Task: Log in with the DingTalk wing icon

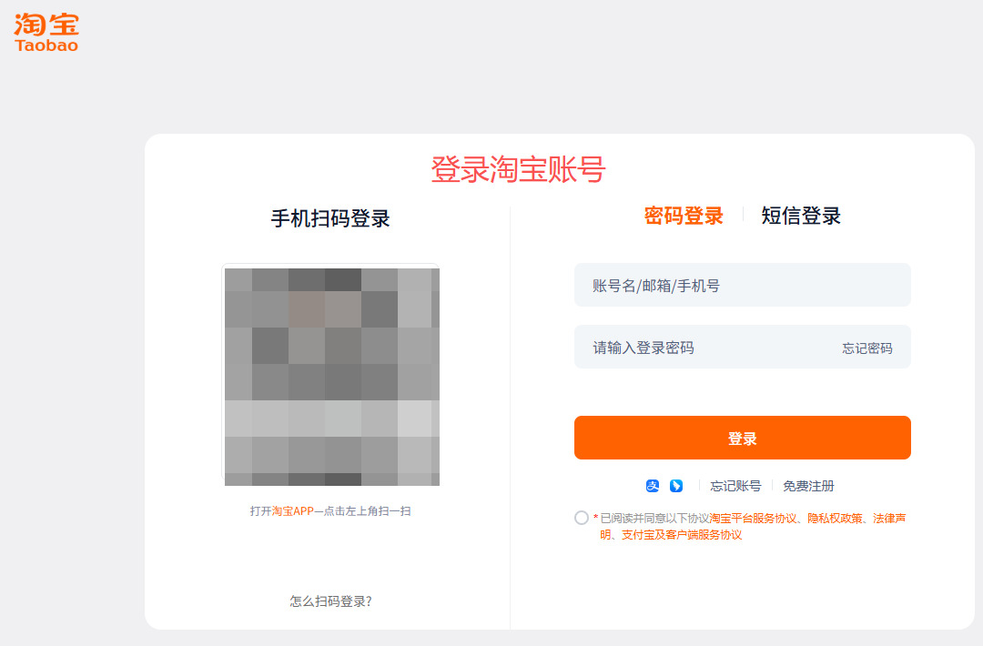Action: pyautogui.click(x=675, y=486)
